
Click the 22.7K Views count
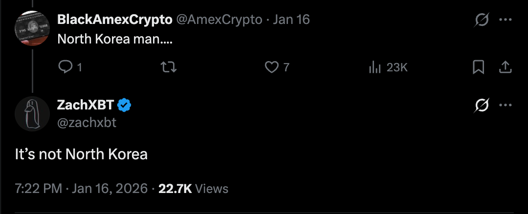193,189
